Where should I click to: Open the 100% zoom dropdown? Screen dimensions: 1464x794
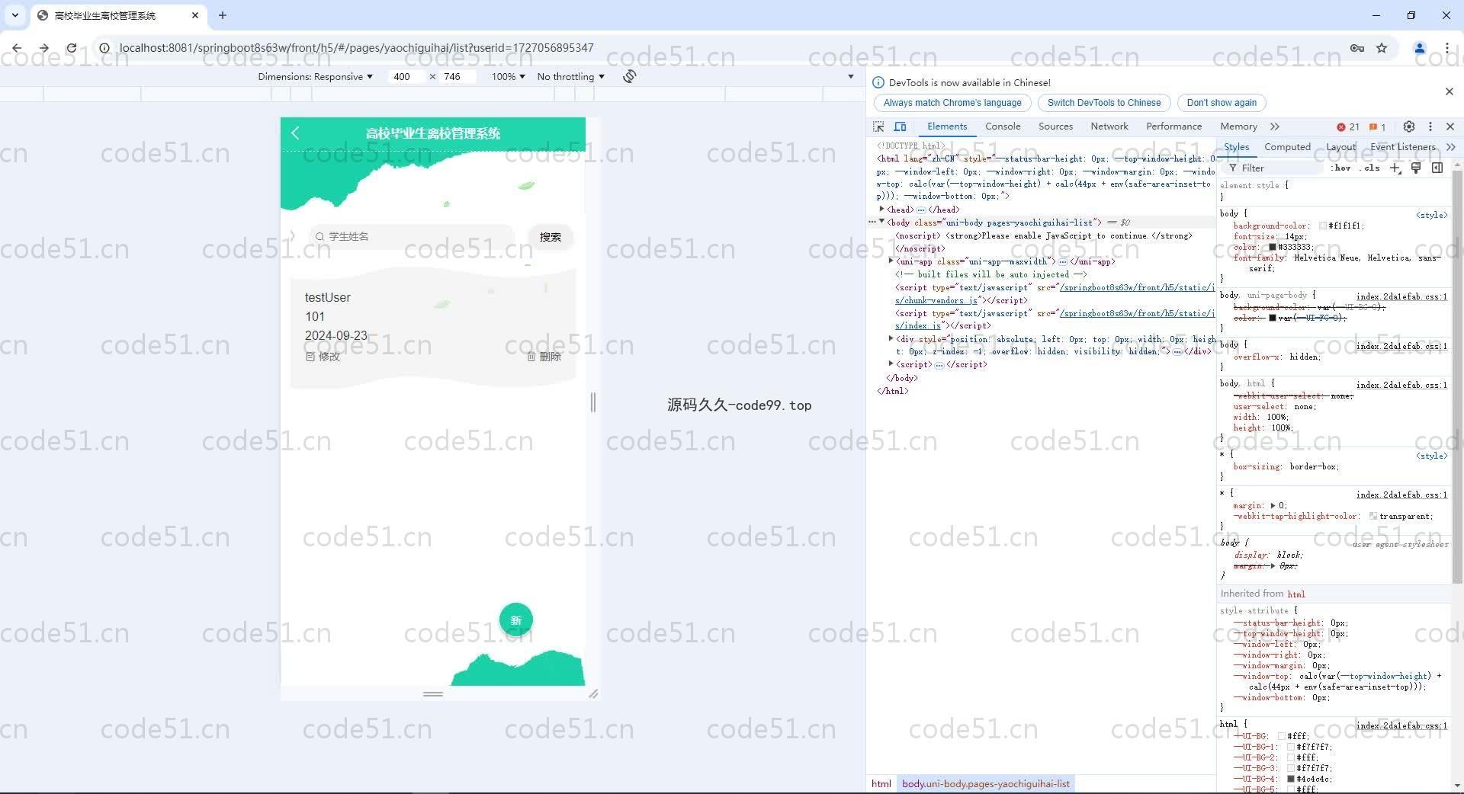tap(508, 77)
